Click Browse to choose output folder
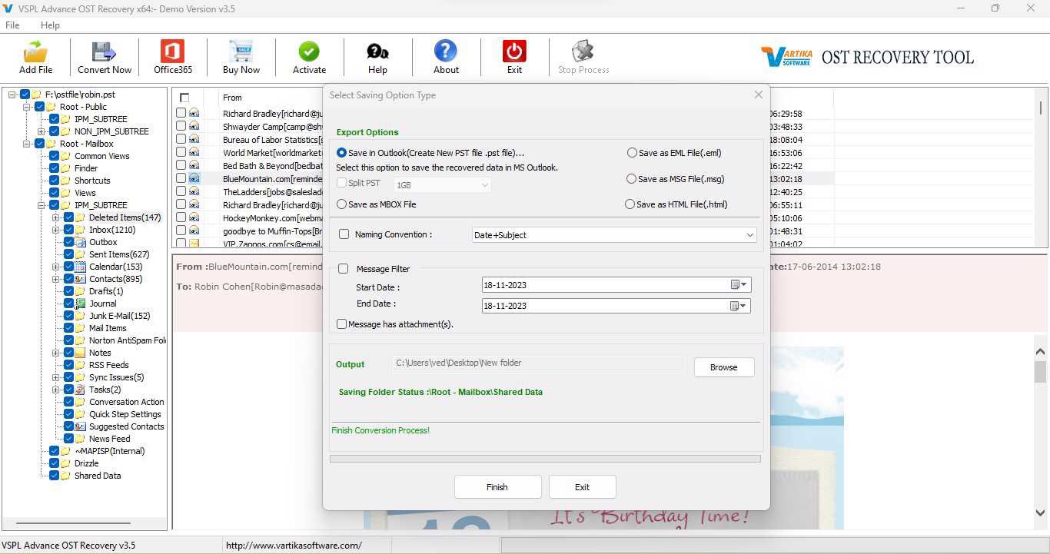This screenshot has height=554, width=1050. pos(723,367)
